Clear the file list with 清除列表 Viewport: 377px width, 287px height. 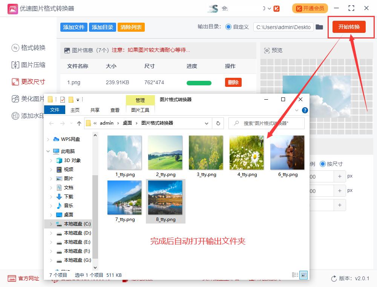131,27
